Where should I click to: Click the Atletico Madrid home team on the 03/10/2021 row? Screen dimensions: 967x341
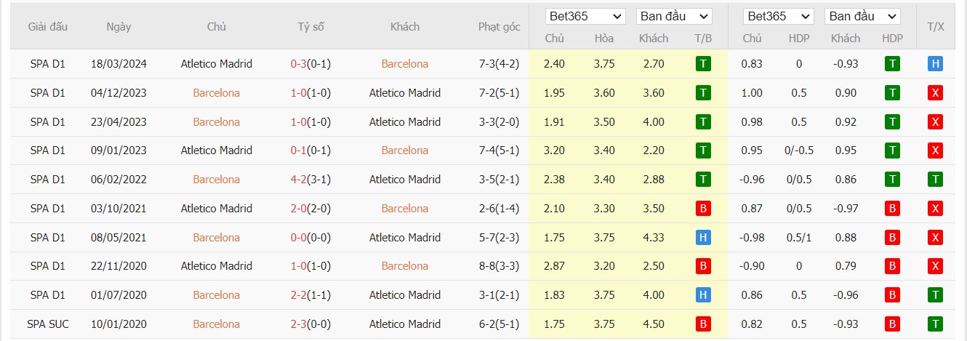217,209
